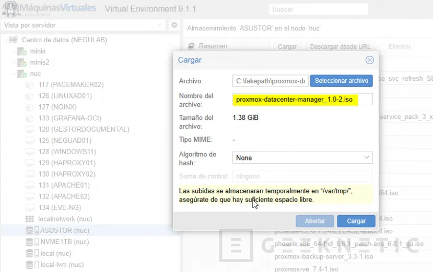Click the phoenix x86_64 iso file row
Image resolution: width=433 pixels, height=272 pixels.
coord(349,244)
